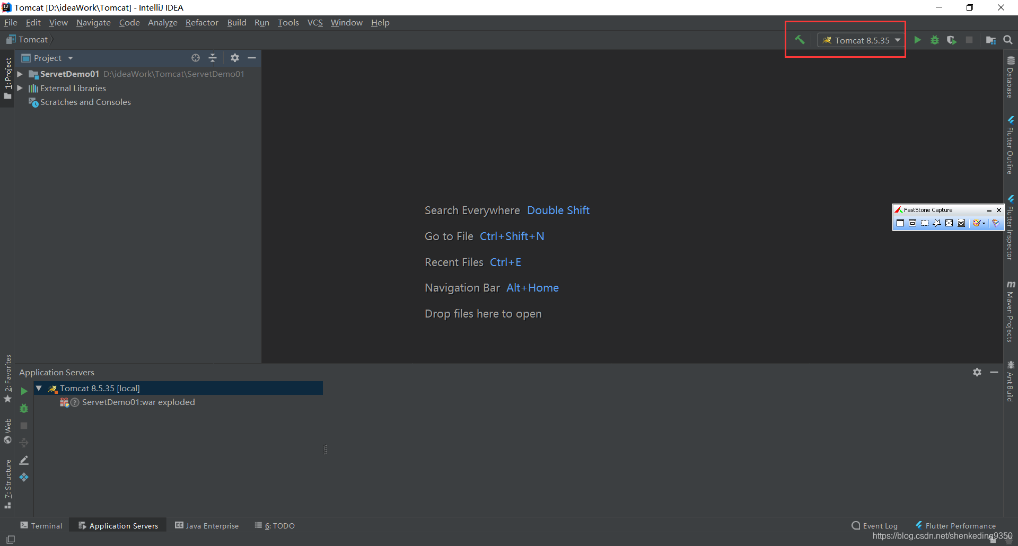Open Search Everywhere with the magnifier icon
Viewport: 1018px width, 546px height.
click(1008, 40)
